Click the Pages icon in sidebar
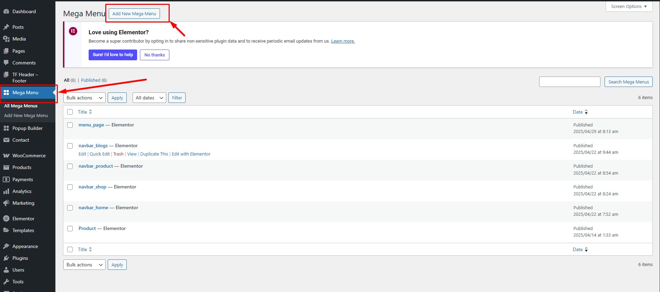The height and width of the screenshot is (292, 660). click(x=6, y=51)
